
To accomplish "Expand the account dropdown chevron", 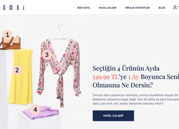I will tap(178, 7).
